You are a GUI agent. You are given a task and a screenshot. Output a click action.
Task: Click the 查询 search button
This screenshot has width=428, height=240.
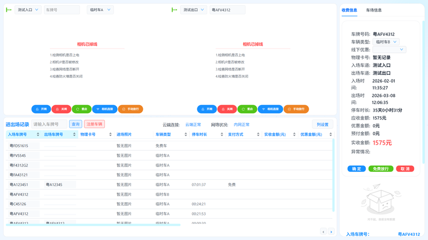tap(75, 124)
